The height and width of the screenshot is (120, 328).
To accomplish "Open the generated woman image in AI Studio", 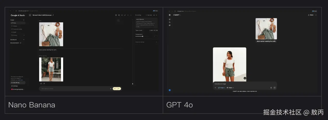I will coord(51,69).
